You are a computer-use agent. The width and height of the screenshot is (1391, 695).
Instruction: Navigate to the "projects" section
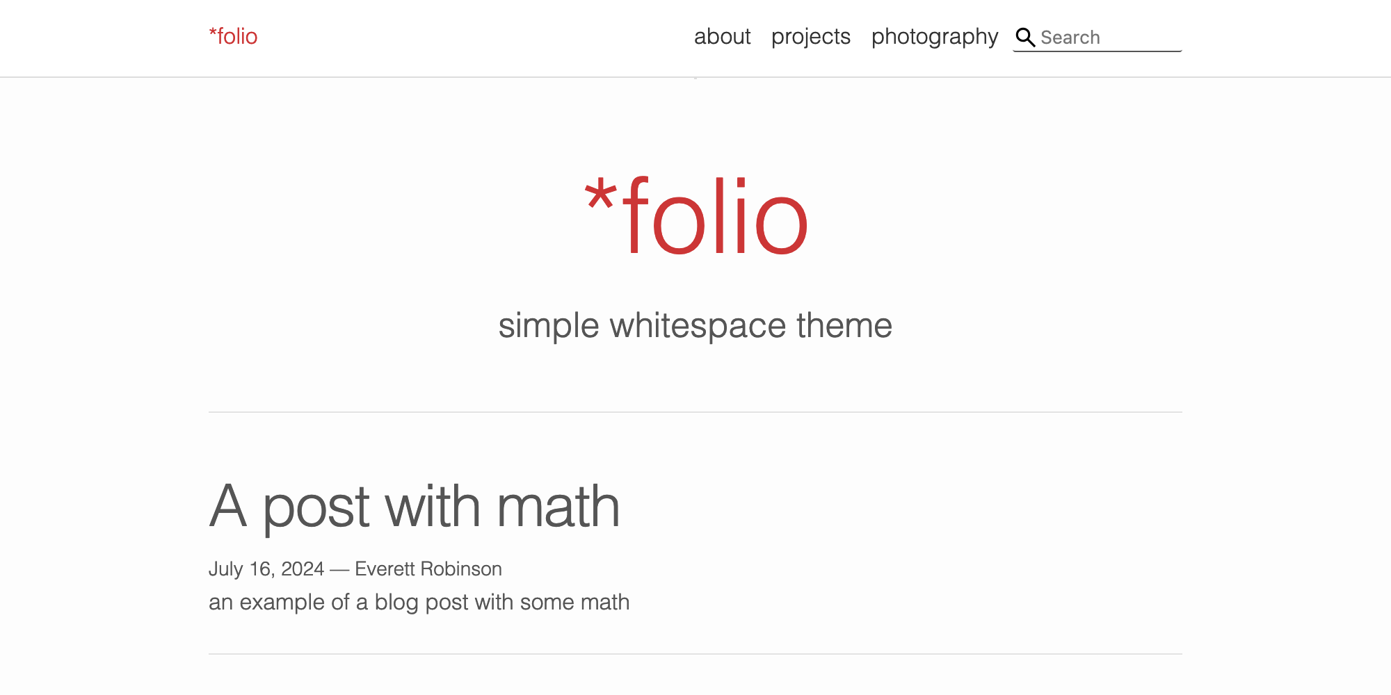point(811,36)
